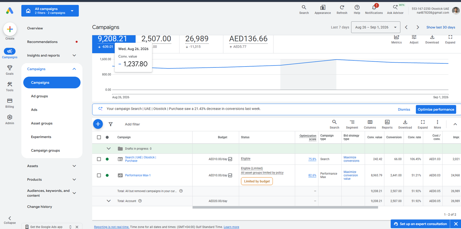Go to next date range arrow
Screen dimensions: 461x229
[x=418, y=27]
